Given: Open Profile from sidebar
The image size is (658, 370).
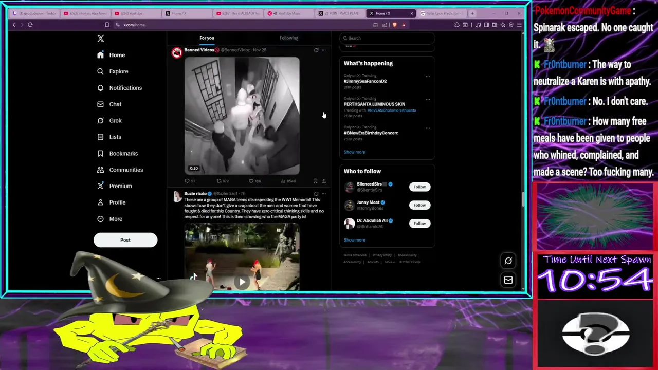Looking at the screenshot, I should 111,202.
